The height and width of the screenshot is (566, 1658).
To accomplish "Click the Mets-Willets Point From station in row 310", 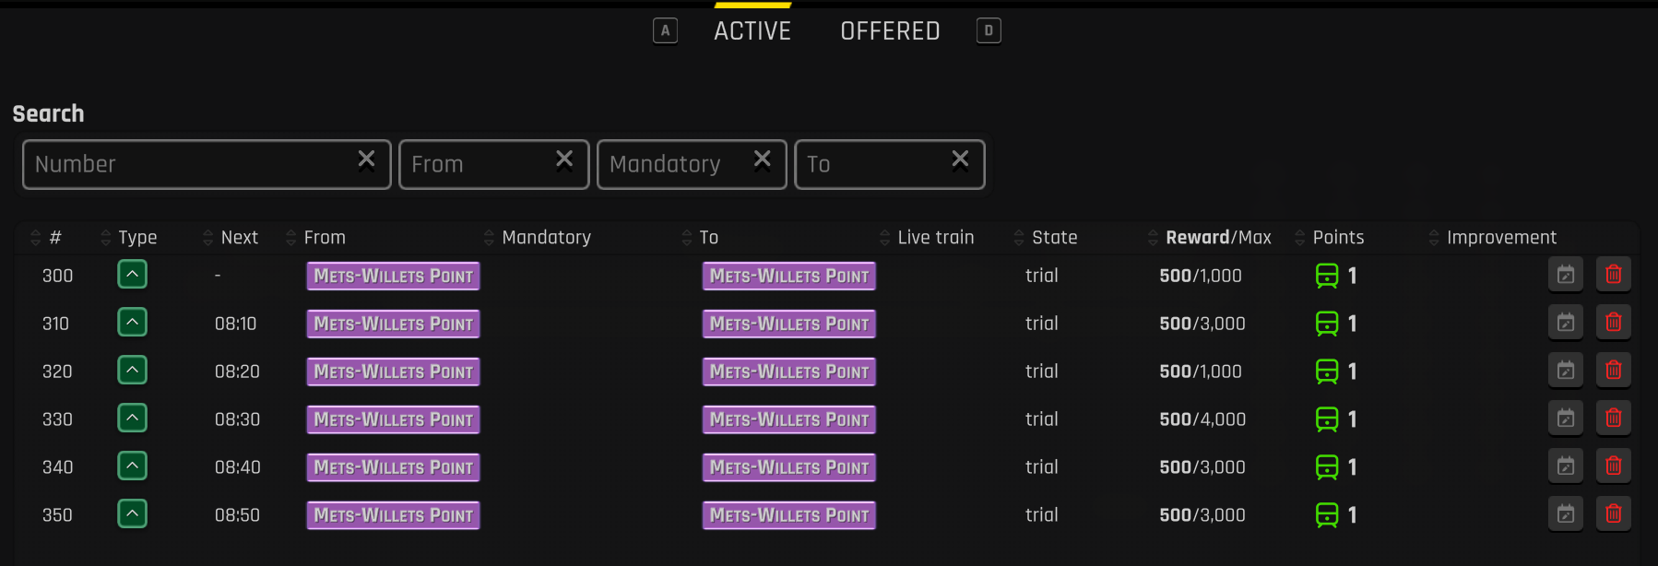I will (393, 324).
